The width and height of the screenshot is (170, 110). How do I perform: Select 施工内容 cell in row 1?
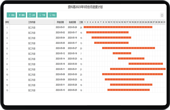pos(32,28)
